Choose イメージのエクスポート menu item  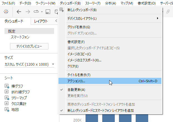coord(84,60)
